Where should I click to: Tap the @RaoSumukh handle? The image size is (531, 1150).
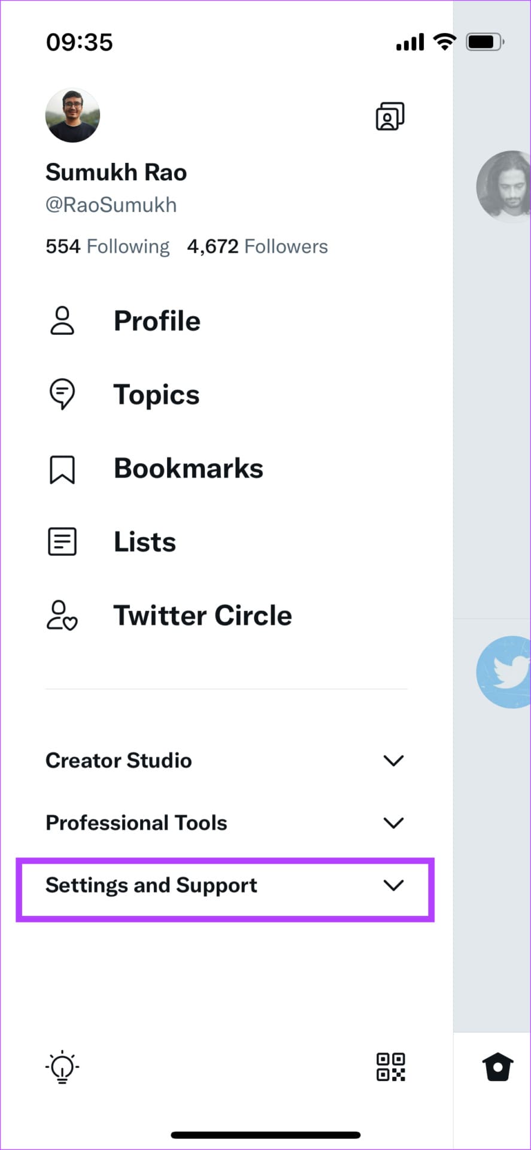point(111,205)
